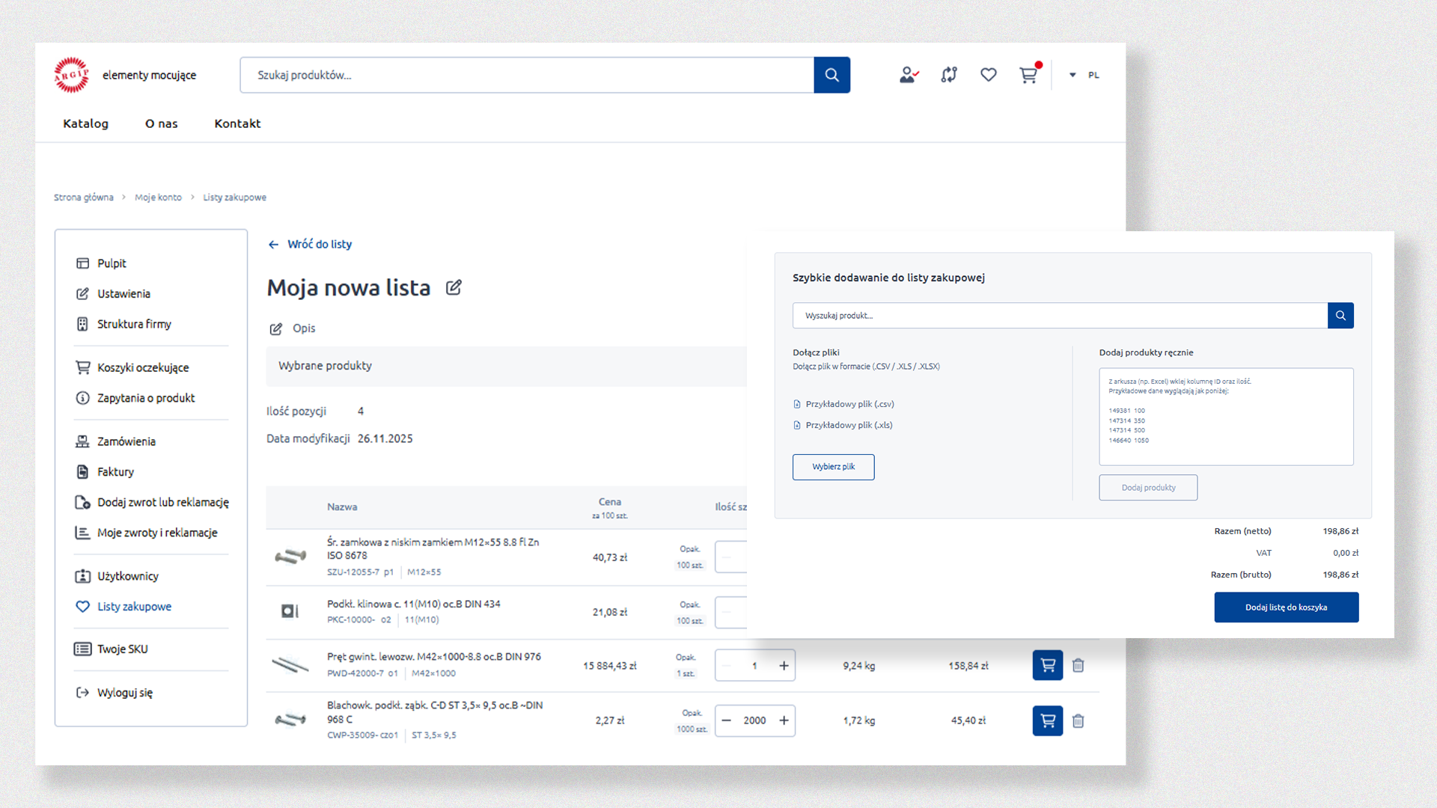The image size is (1437, 808).
Task: Download the Przykładowy plik (.csv) sample
Action: (x=849, y=404)
